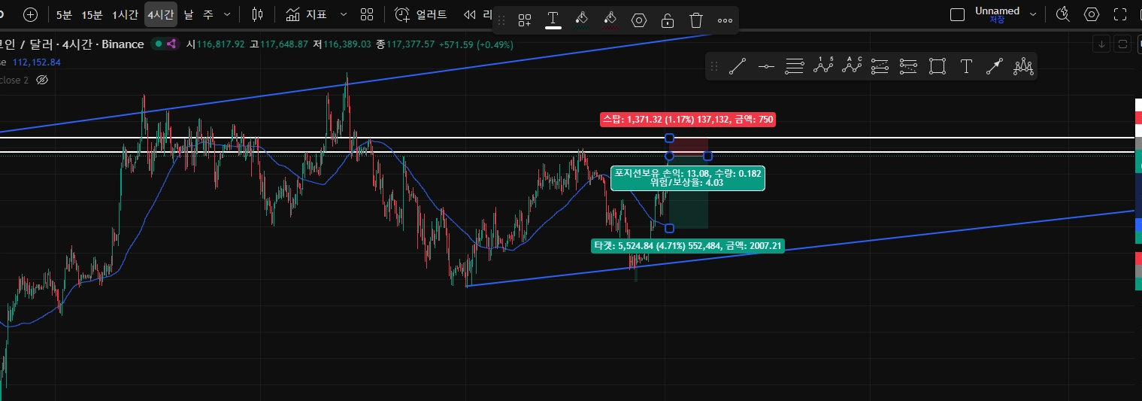Click the red 스탑 stop-loss label

click(x=688, y=119)
